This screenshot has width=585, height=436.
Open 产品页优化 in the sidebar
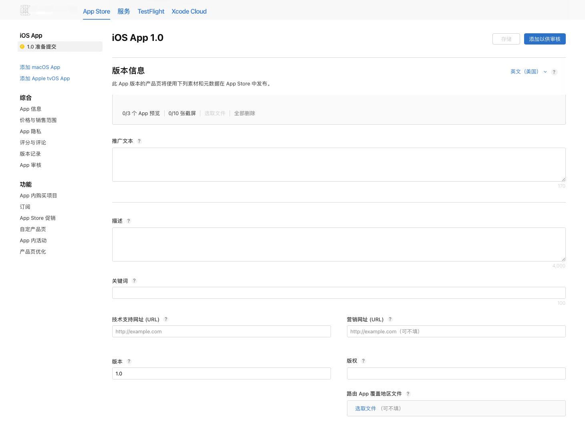tap(33, 252)
